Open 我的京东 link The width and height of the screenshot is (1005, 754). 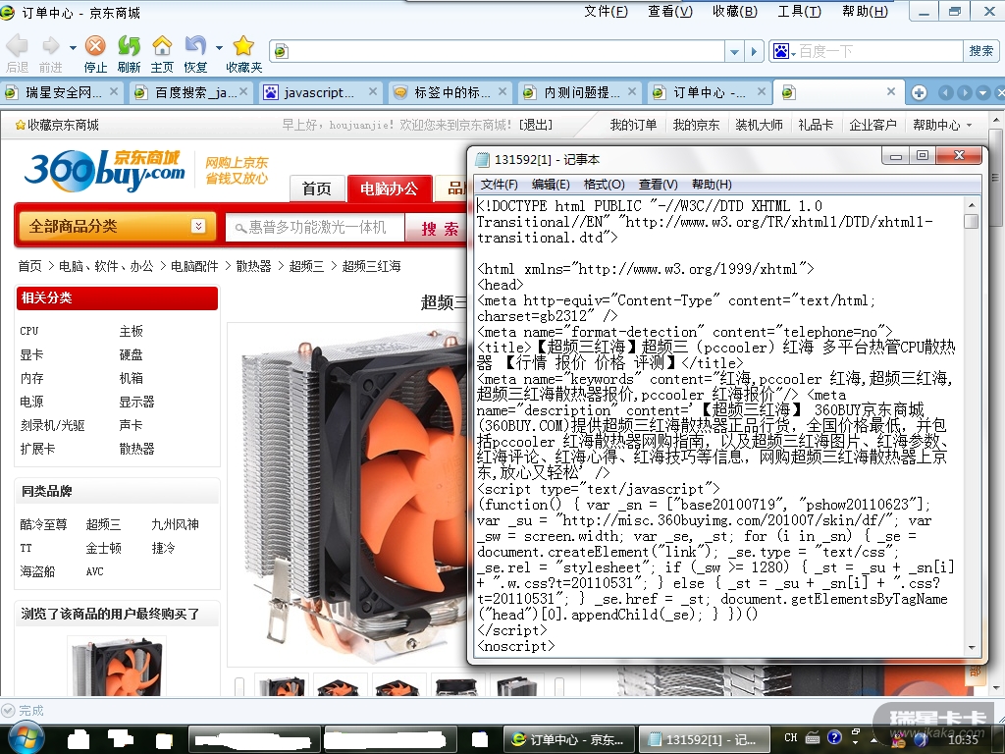pyautogui.click(x=696, y=125)
